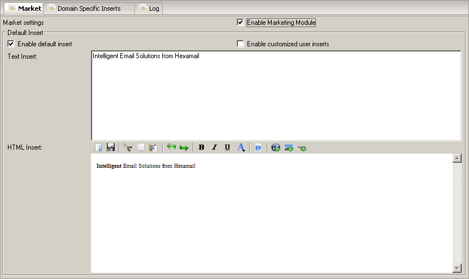Image resolution: width=469 pixels, height=279 pixels.
Task: Click the Paste clipboard icon
Action: (x=153, y=147)
